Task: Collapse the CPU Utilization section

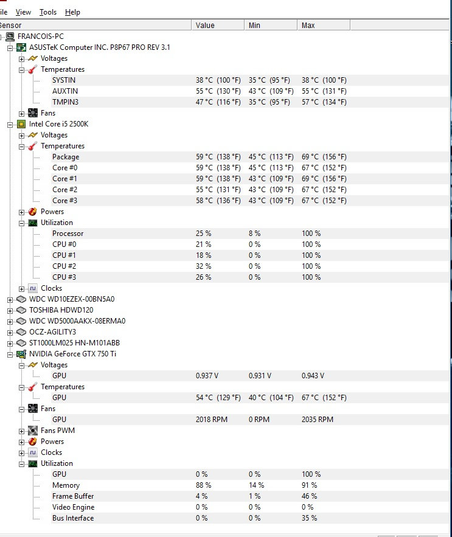Action: point(21,223)
